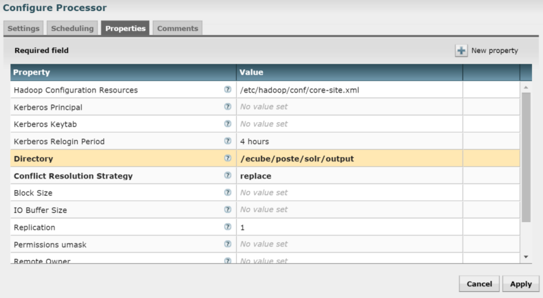Click help icon for Permissions umask
This screenshot has width=543, height=298.
[x=227, y=244]
